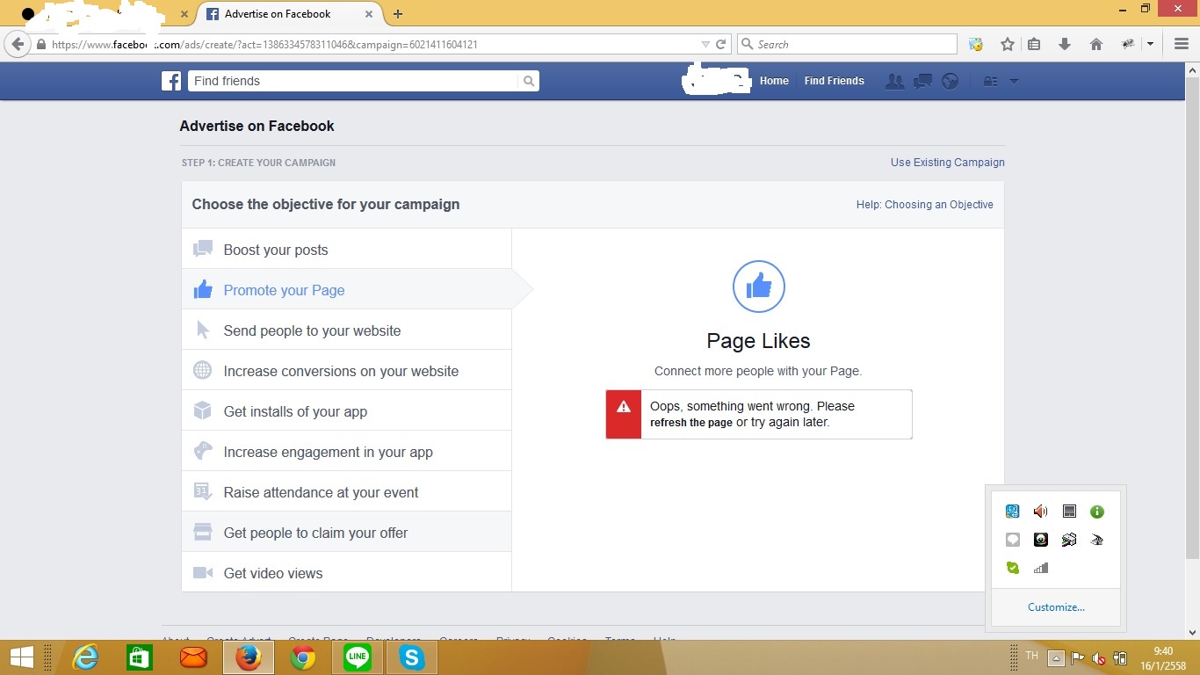The height and width of the screenshot is (675, 1200).
Task: Collapse the hidden tray icons arrow
Action: 1057,657
